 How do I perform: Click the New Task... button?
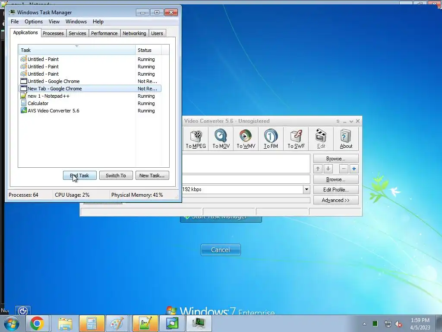pyautogui.click(x=152, y=176)
